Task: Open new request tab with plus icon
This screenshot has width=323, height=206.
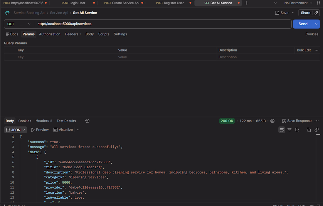Action: click(246, 3)
